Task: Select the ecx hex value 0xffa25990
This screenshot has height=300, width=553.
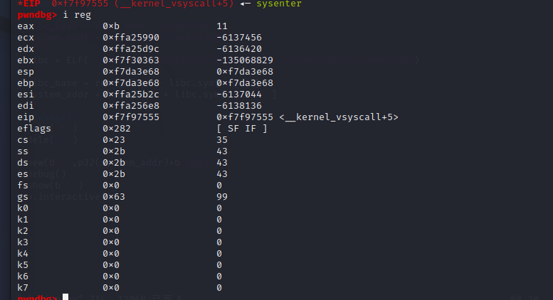Action: (131, 38)
